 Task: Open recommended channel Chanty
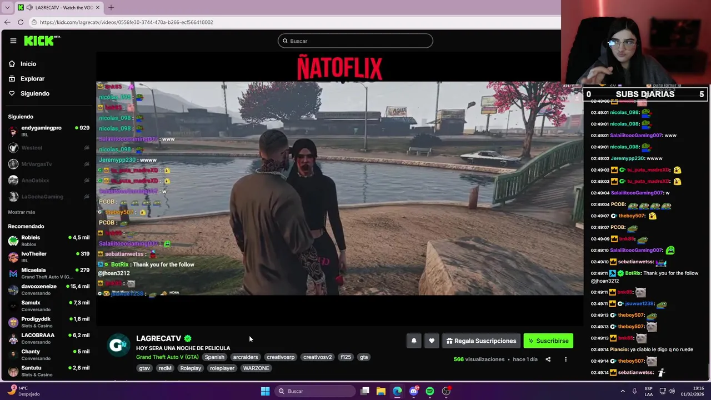49,354
